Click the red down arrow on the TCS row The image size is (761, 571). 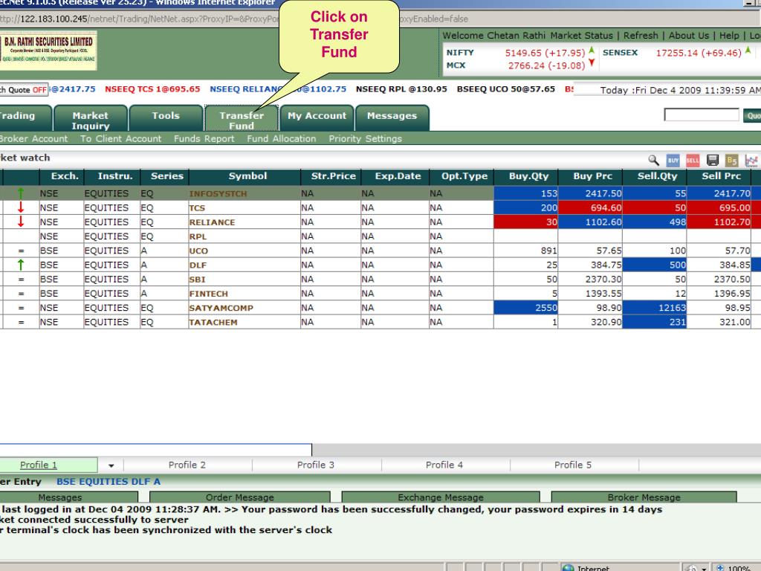coord(21,207)
